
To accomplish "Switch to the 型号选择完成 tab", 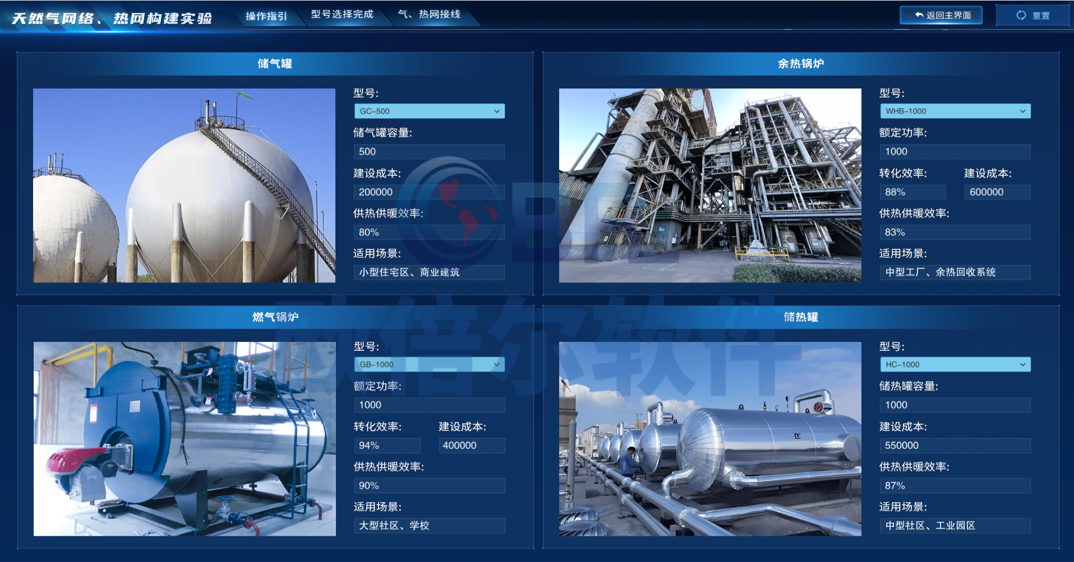I will click(x=342, y=14).
